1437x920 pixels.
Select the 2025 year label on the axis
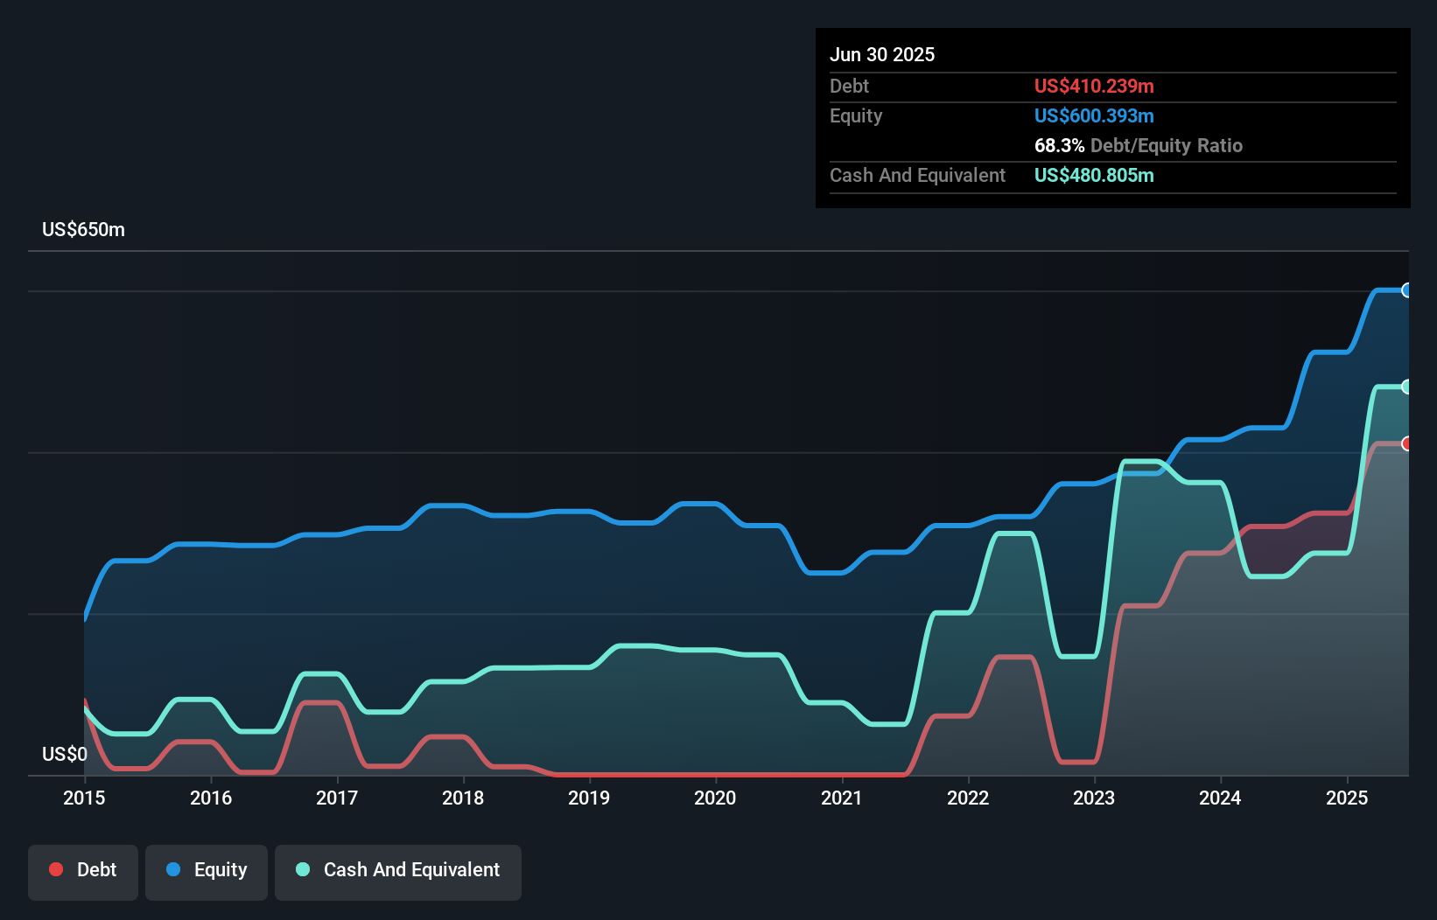(1348, 798)
